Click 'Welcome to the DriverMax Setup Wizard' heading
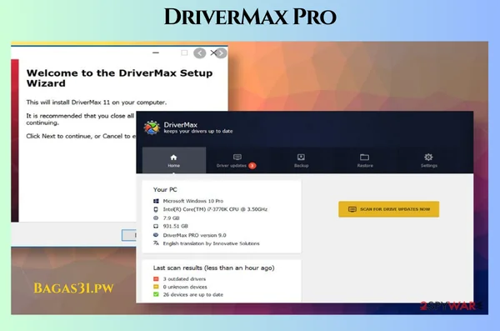The width and height of the screenshot is (500, 331). point(119,78)
